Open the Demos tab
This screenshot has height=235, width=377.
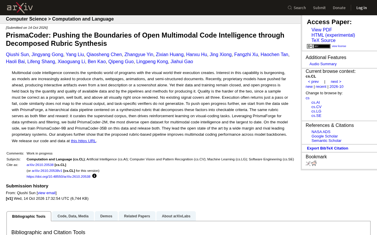pyautogui.click(x=106, y=216)
